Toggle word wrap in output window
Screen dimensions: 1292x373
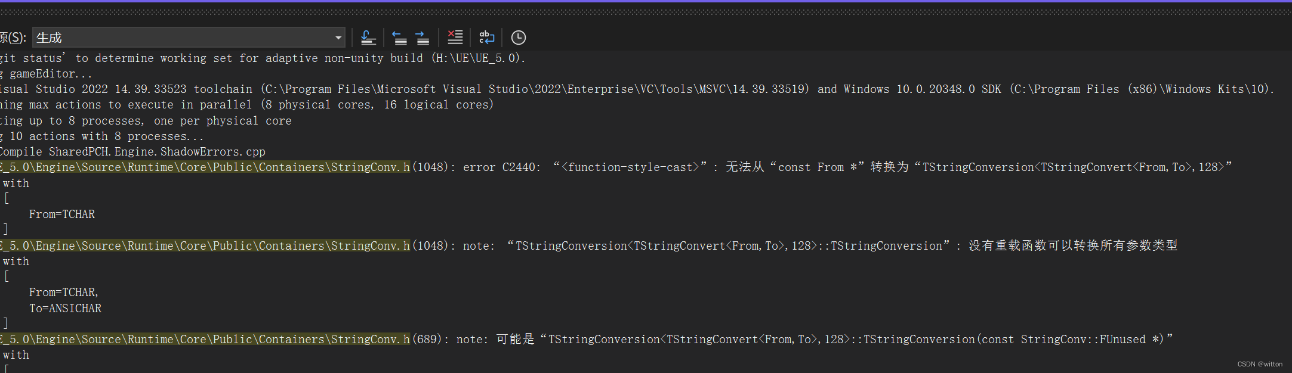point(487,38)
